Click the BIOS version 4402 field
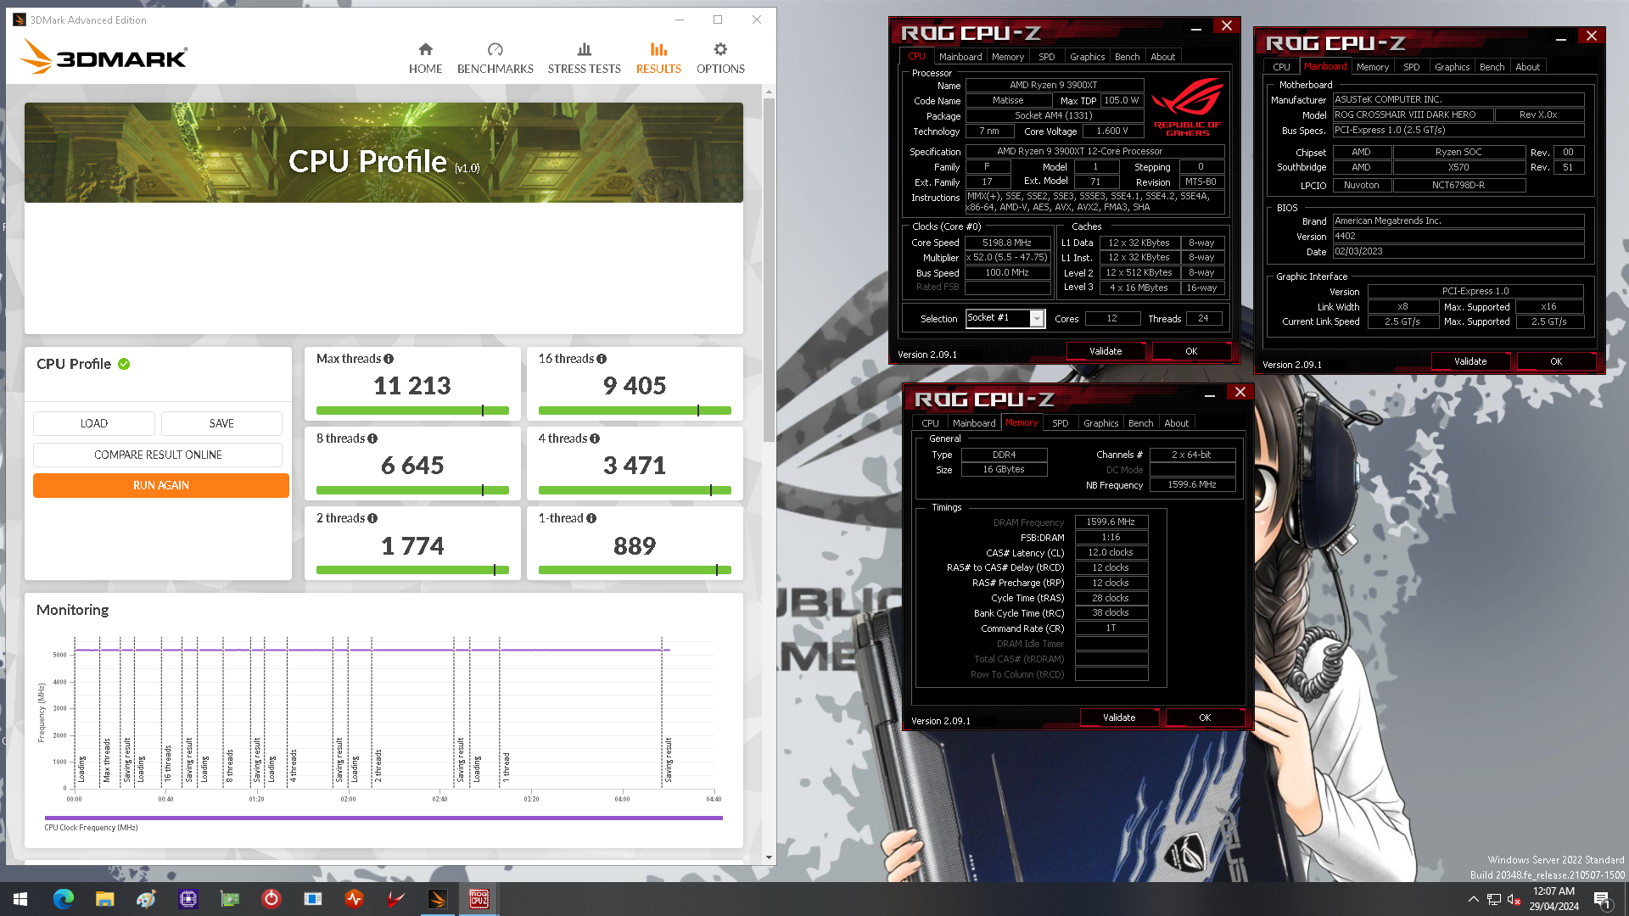Viewport: 1629px width, 916px height. pyautogui.click(x=1458, y=237)
